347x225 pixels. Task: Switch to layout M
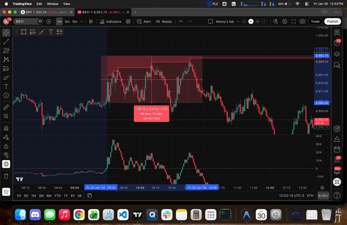point(257,21)
